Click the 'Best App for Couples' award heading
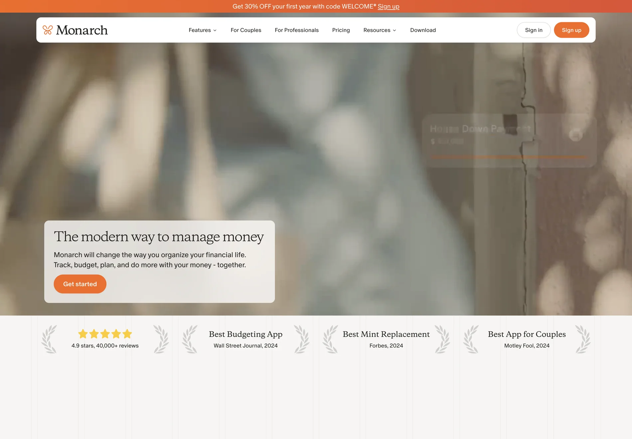The height and width of the screenshot is (439, 632). (x=527, y=334)
